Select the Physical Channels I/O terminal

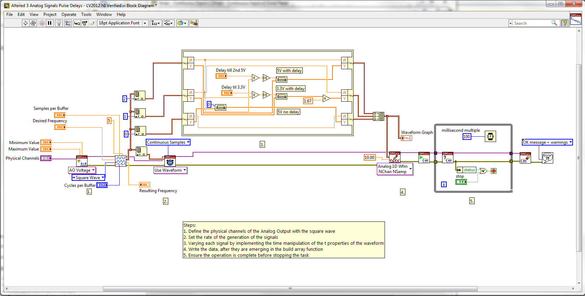pyautogui.click(x=46, y=158)
